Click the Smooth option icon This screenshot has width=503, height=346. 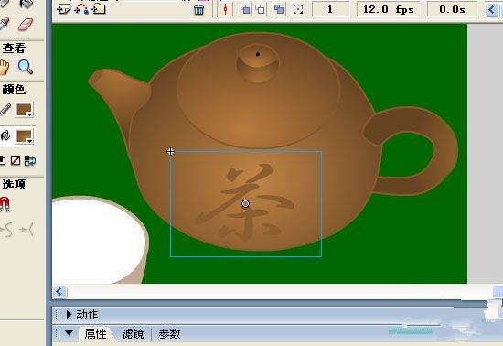(x=7, y=230)
